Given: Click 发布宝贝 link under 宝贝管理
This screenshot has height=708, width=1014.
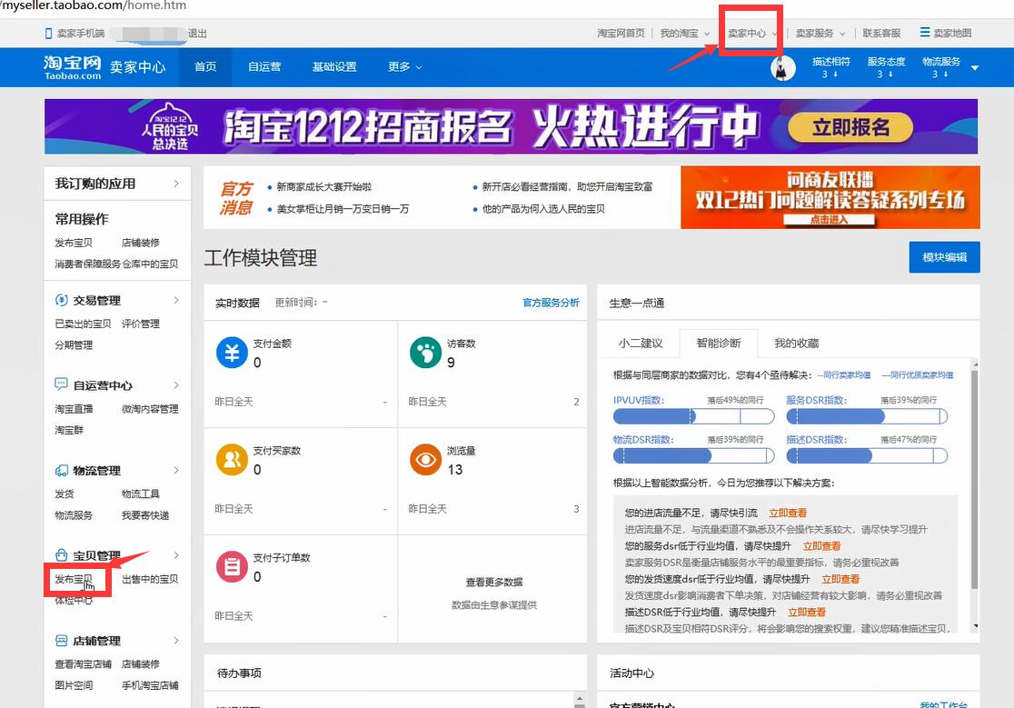Looking at the screenshot, I should 74,579.
